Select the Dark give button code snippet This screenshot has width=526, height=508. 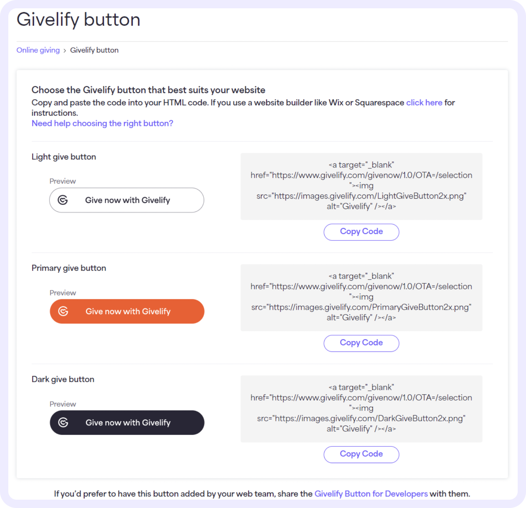pyautogui.click(x=361, y=408)
